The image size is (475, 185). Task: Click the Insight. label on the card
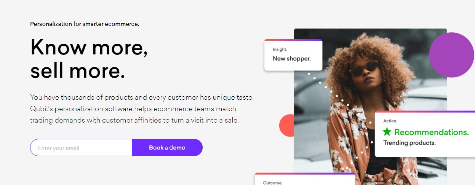pos(280,49)
